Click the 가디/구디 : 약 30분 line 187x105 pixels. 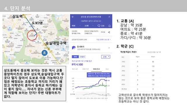point(136,38)
